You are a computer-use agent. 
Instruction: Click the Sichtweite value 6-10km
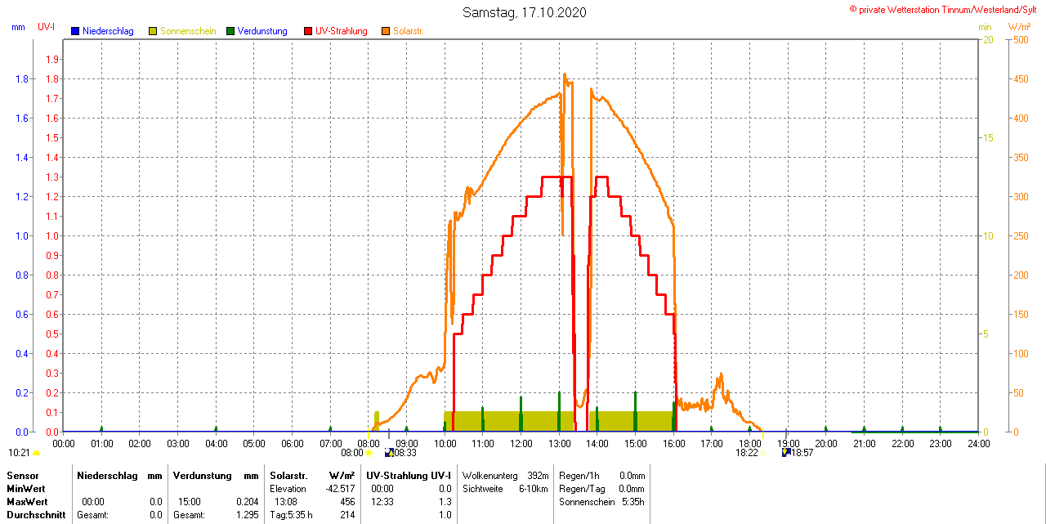tap(534, 488)
